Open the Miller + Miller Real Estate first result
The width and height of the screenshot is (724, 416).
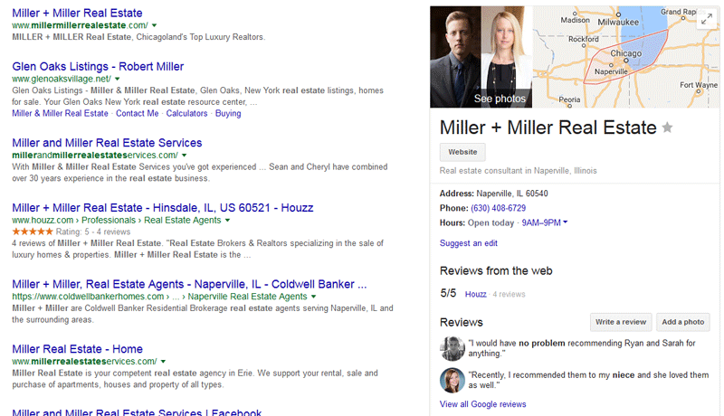[x=77, y=13]
